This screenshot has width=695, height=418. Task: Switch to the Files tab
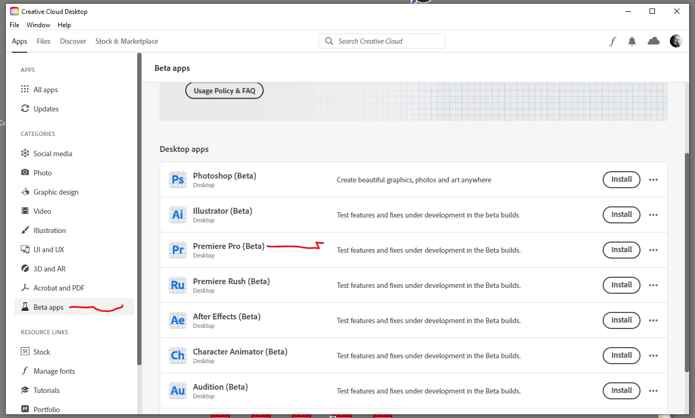point(44,41)
